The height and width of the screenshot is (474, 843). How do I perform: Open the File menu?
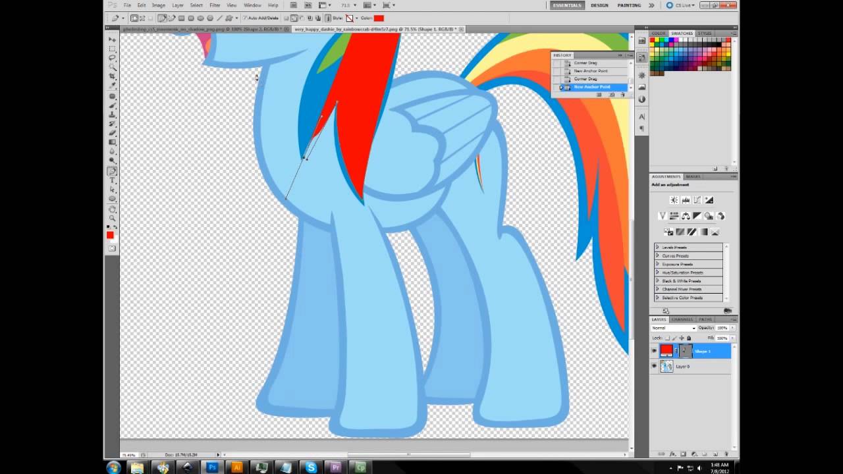coord(127,5)
